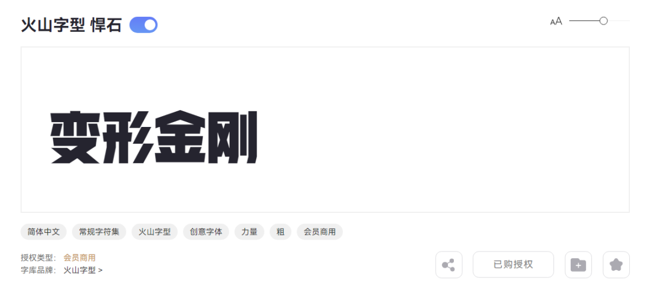Image resolution: width=651 pixels, height=302 pixels.
Task: Click the share icon button
Action: pyautogui.click(x=448, y=265)
